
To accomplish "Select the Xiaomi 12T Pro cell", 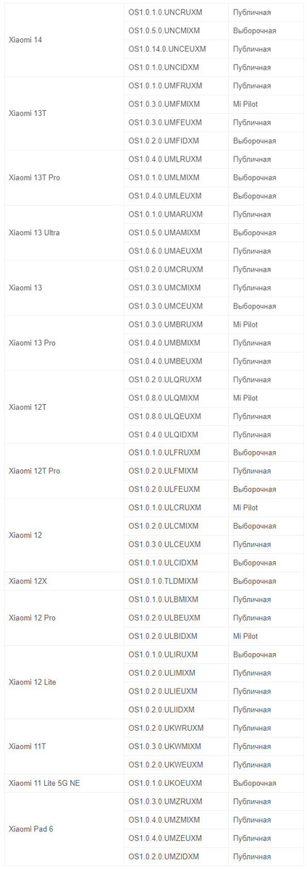I will pyautogui.click(x=64, y=471).
